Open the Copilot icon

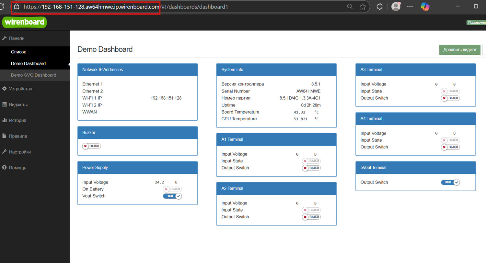coord(425,6)
